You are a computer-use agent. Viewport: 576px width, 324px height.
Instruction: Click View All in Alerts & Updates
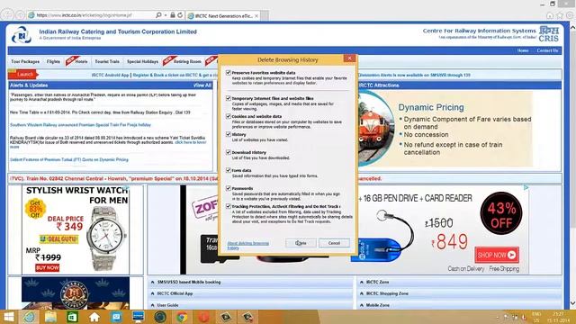point(202,85)
